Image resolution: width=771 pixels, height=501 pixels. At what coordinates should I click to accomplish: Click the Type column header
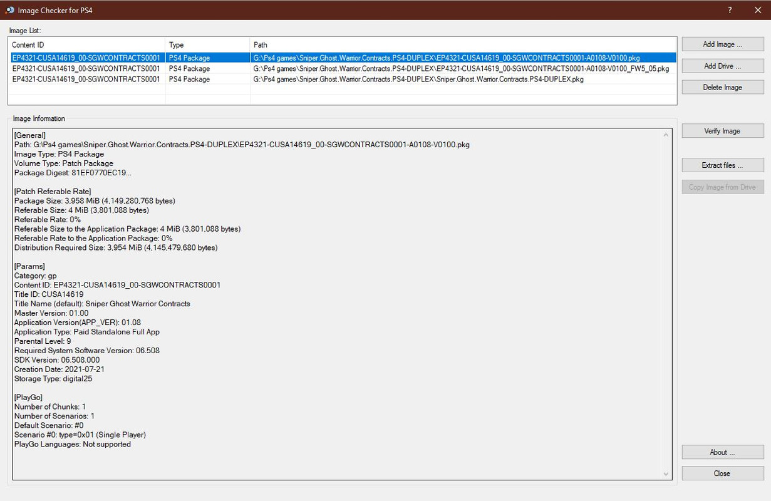click(x=208, y=45)
